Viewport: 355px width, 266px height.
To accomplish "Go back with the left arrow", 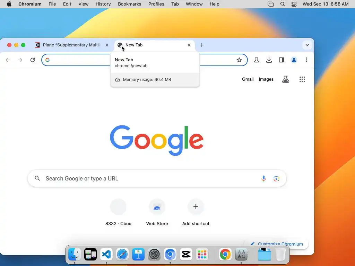I will tap(8, 60).
